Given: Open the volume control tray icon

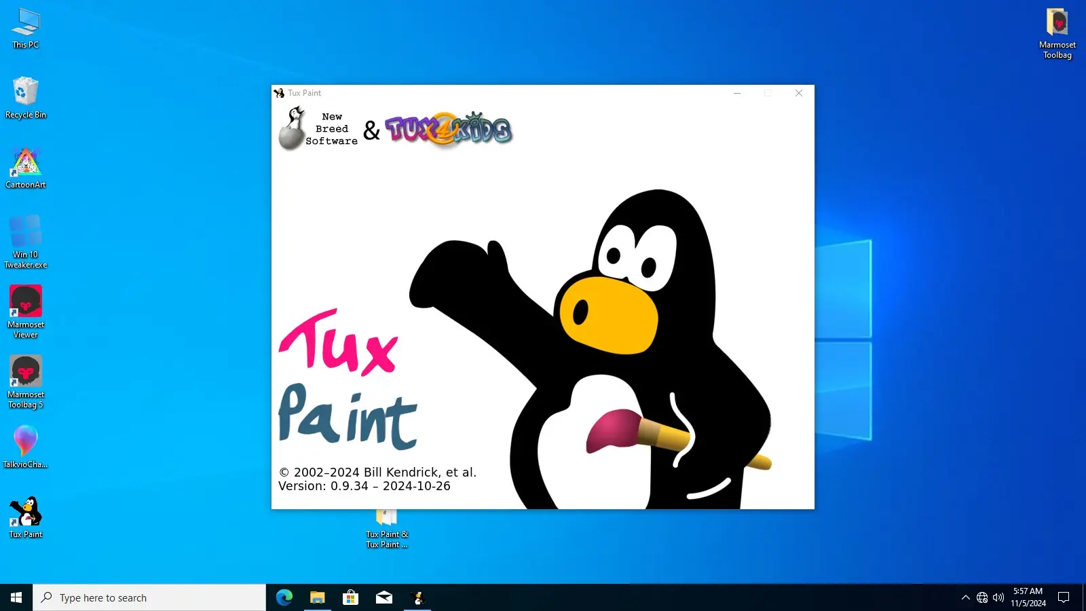Looking at the screenshot, I should tap(998, 597).
